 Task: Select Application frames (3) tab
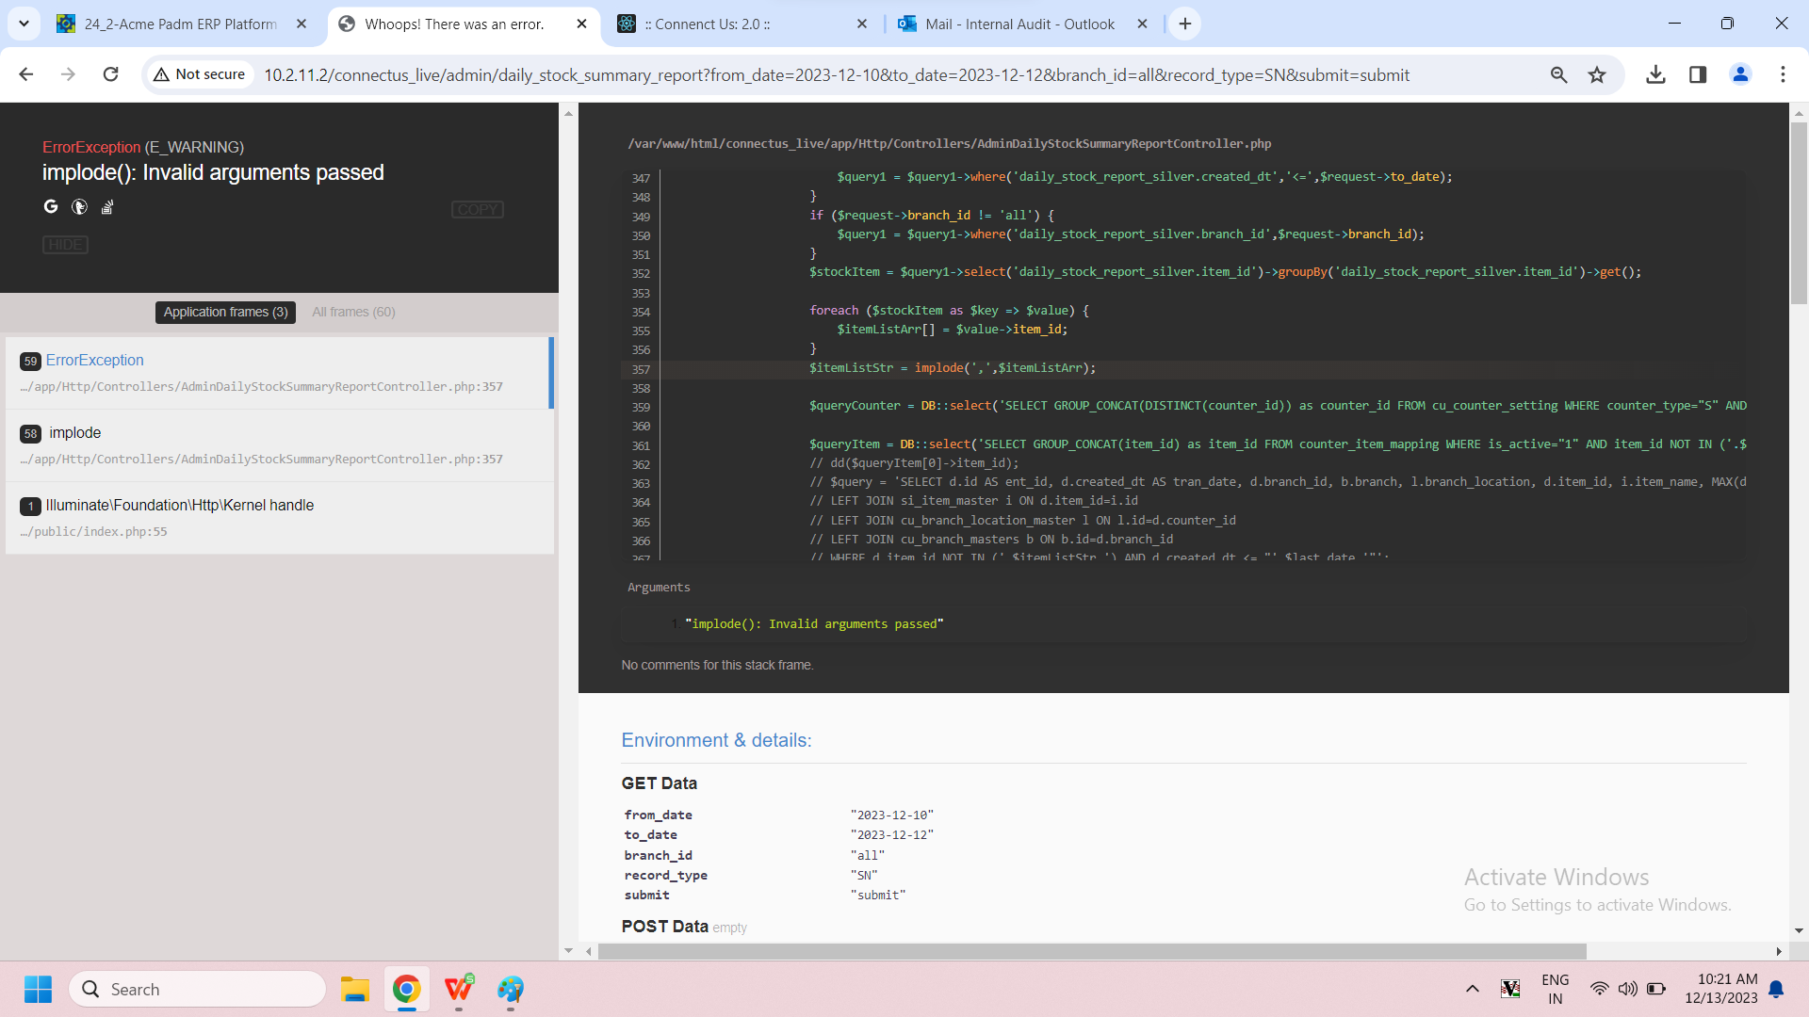(x=225, y=312)
